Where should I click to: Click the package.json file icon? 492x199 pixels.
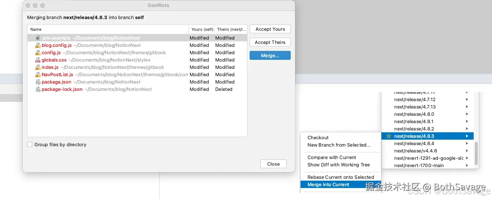(x=38, y=82)
